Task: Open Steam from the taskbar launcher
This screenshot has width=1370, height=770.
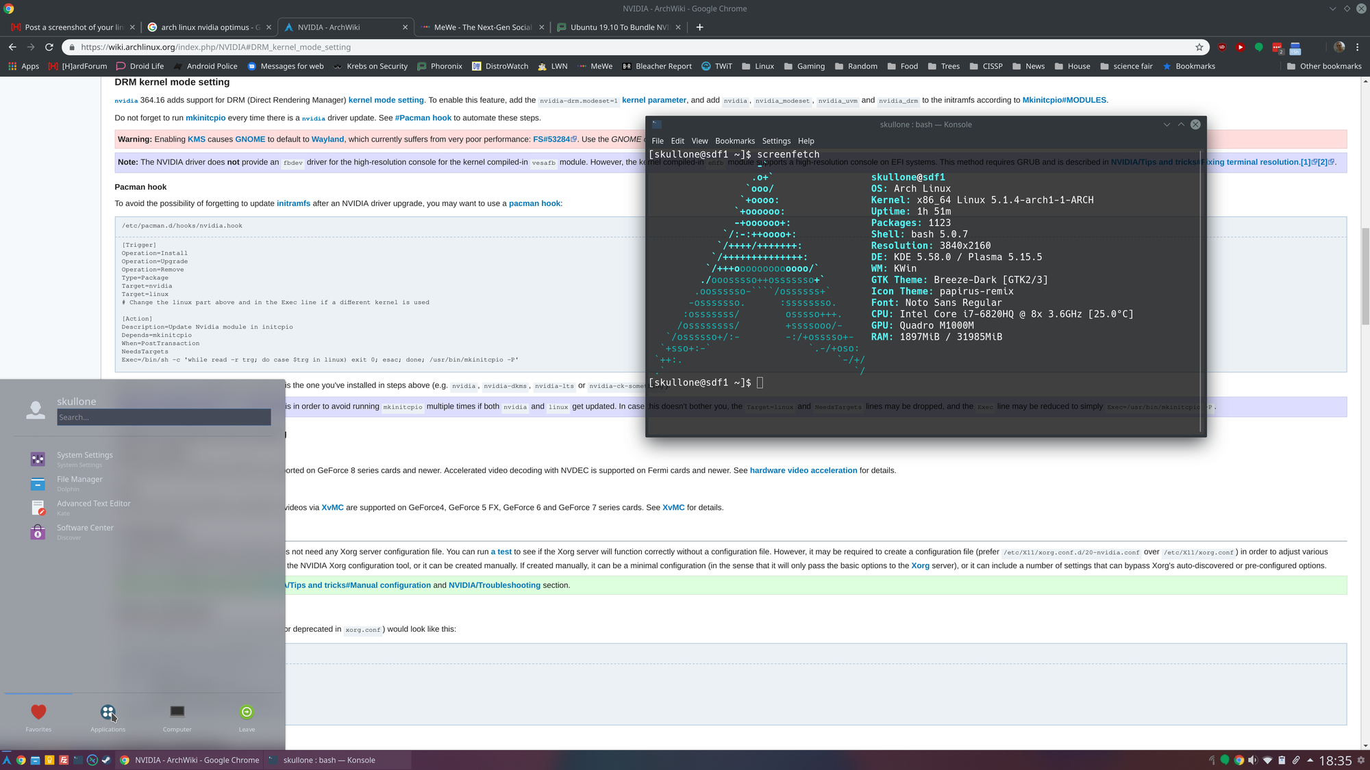Action: (106, 760)
